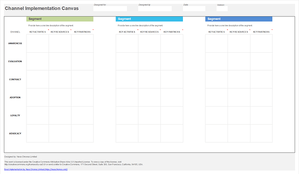
Task: Select the CONTRACT row label
Action: [x=15, y=79]
